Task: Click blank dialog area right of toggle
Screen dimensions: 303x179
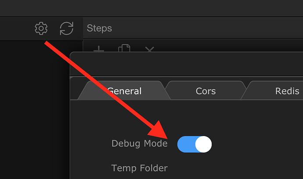Action: (259, 144)
